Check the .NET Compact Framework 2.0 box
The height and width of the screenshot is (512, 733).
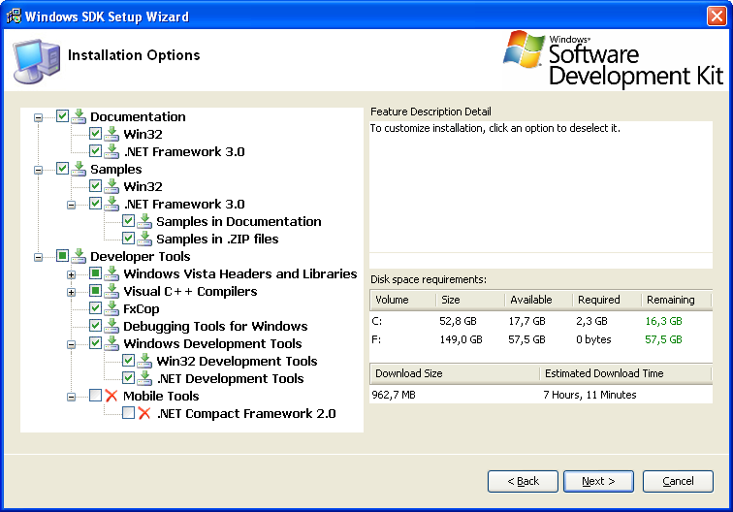point(129,412)
